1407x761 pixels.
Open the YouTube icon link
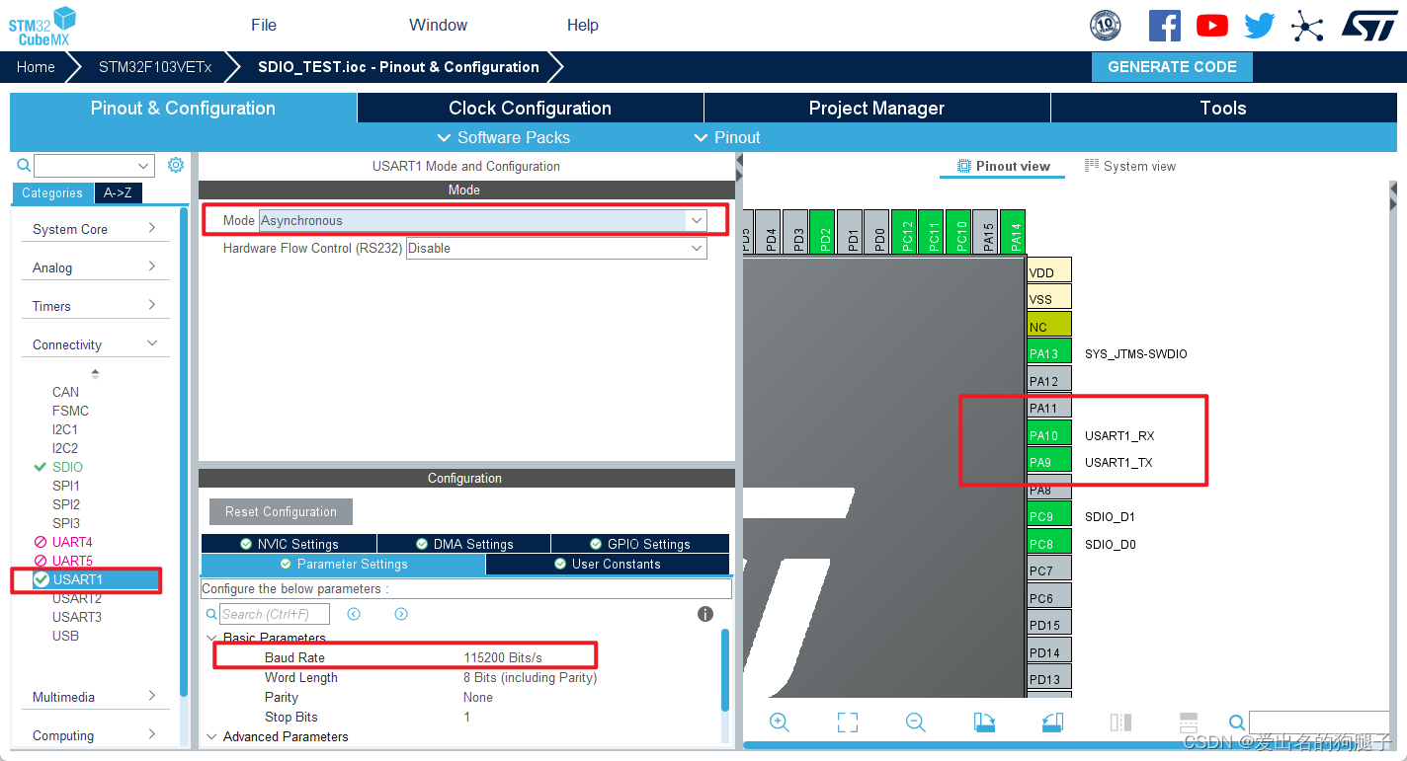(x=1212, y=26)
